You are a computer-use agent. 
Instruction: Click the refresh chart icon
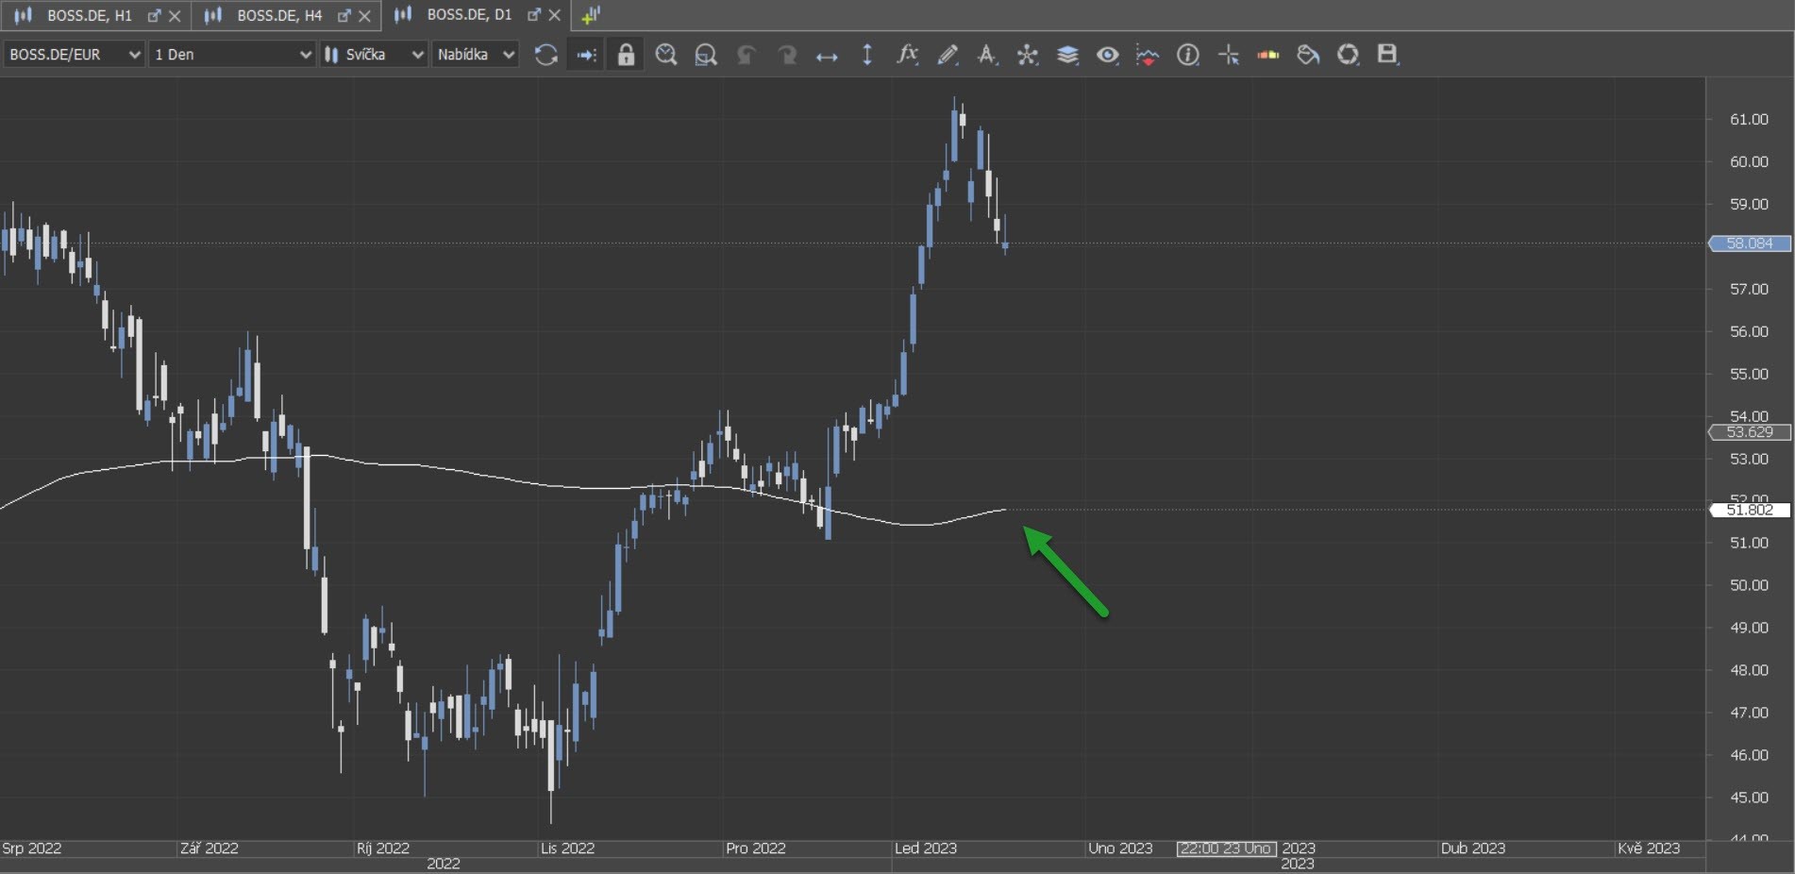[545, 55]
